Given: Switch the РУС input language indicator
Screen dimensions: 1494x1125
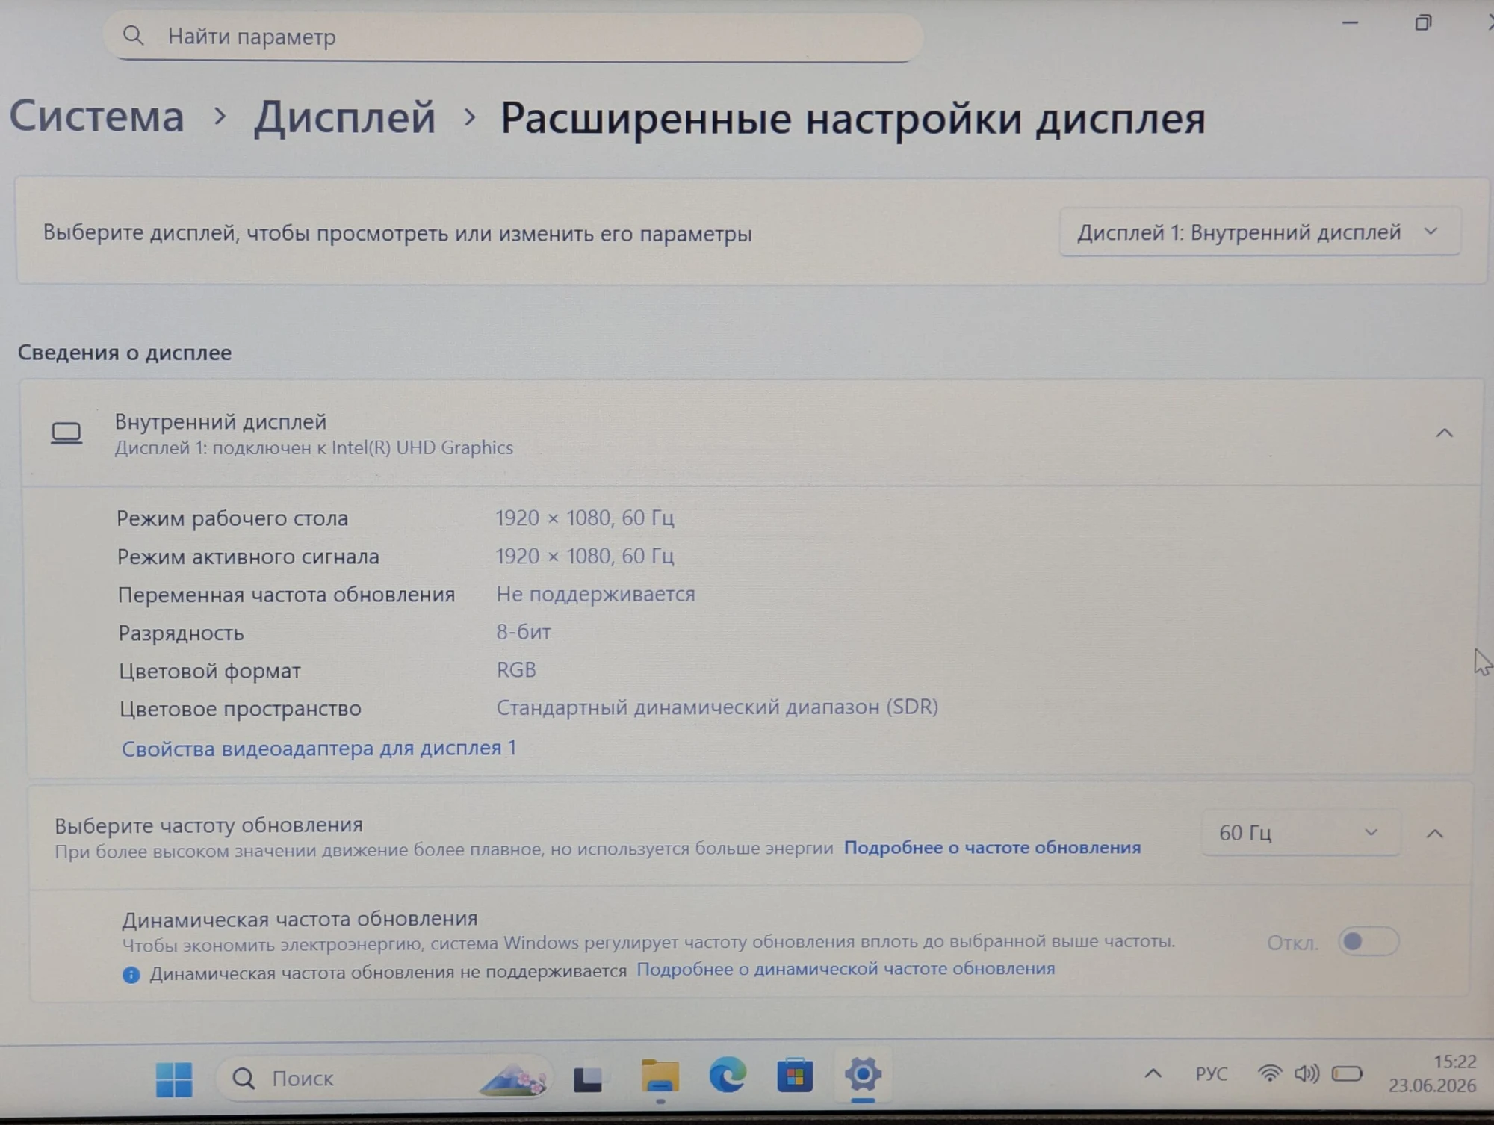Looking at the screenshot, I should pyautogui.click(x=1211, y=1074).
